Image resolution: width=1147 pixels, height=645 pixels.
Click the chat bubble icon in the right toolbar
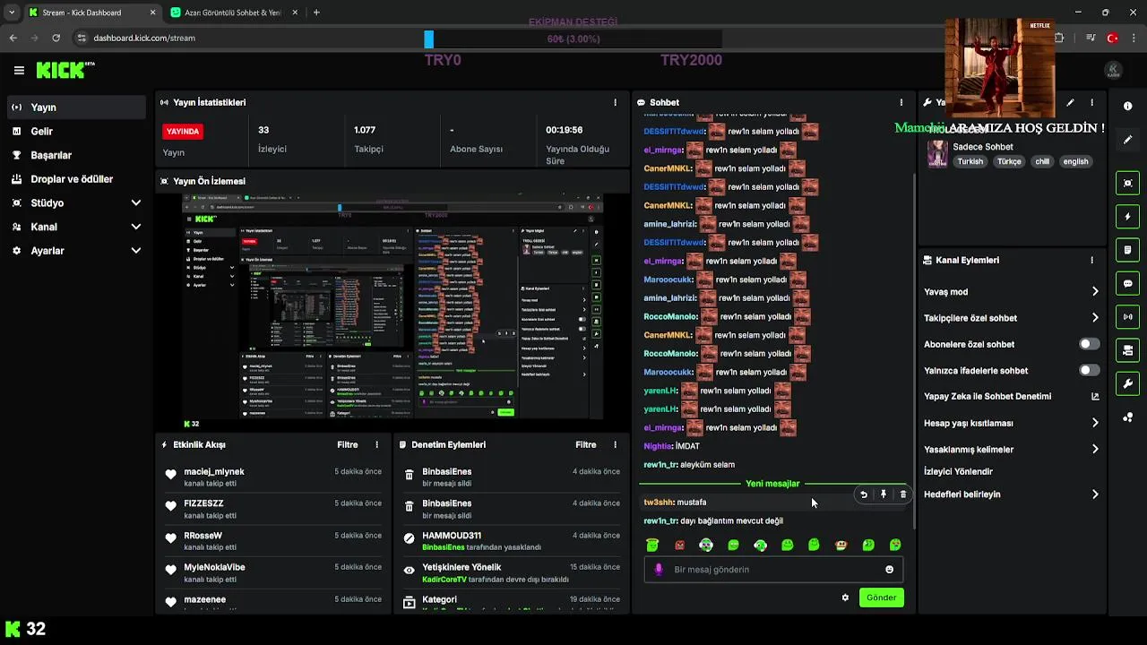pyautogui.click(x=1127, y=283)
